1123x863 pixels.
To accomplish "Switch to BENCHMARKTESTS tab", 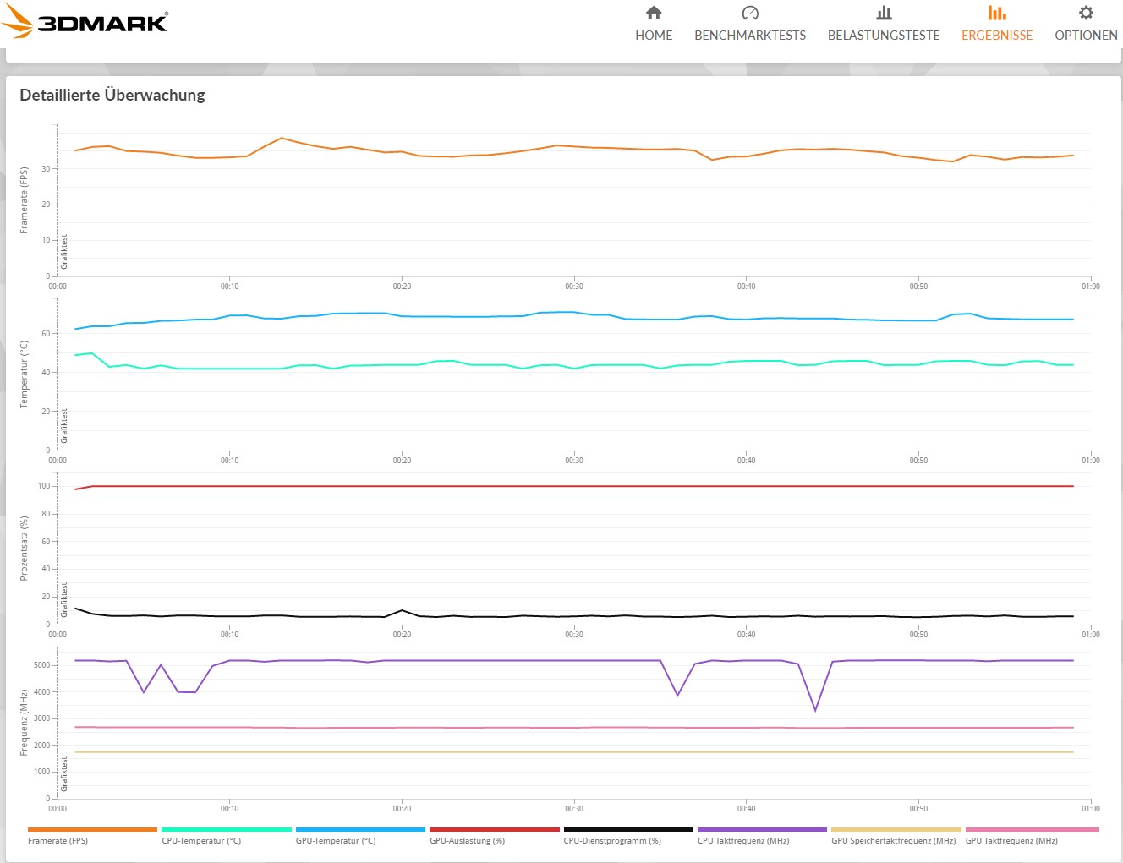I will [x=749, y=36].
